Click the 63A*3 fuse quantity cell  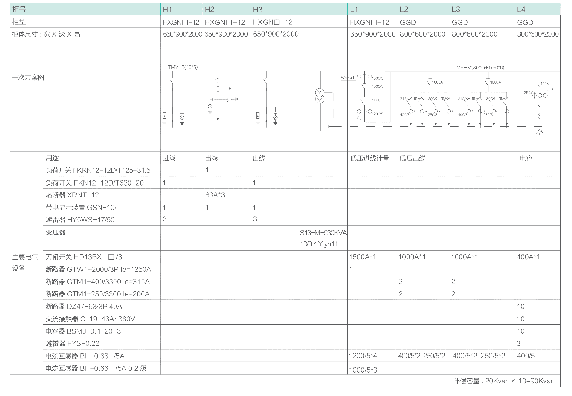[215, 195]
